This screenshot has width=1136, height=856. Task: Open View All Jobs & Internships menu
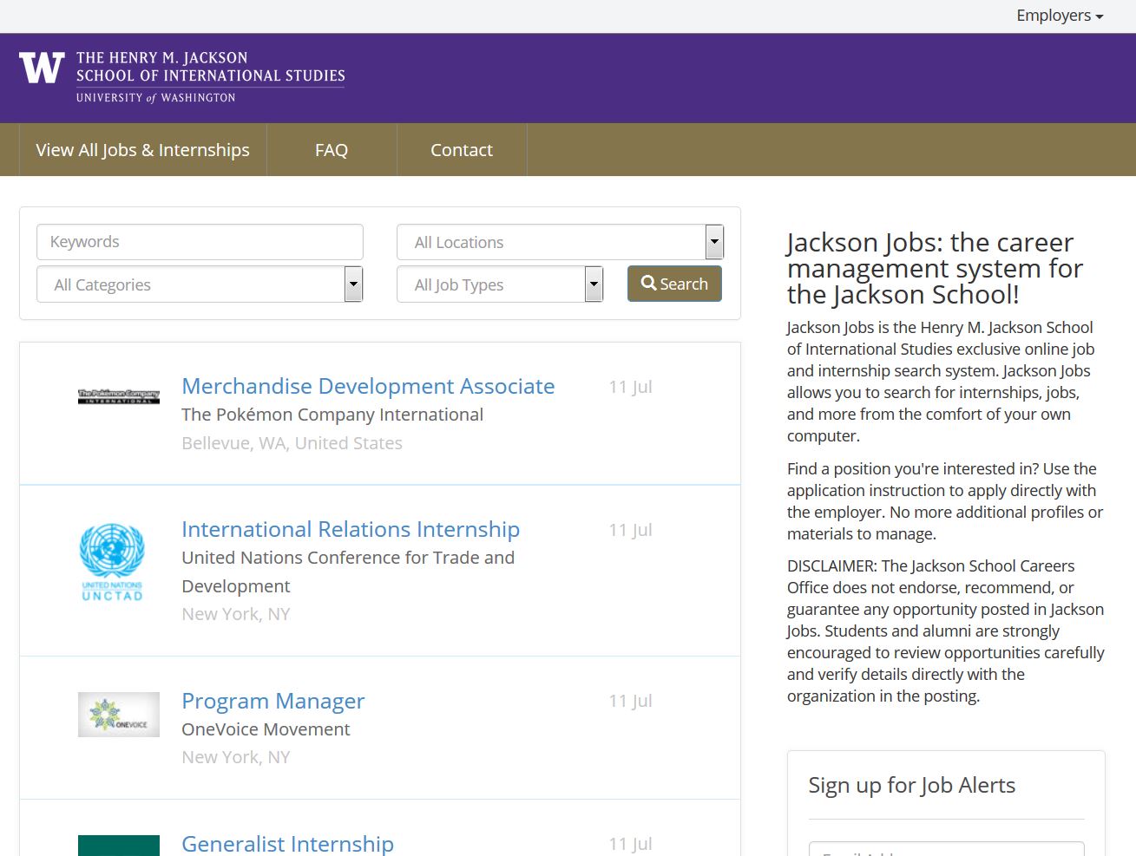pos(142,150)
